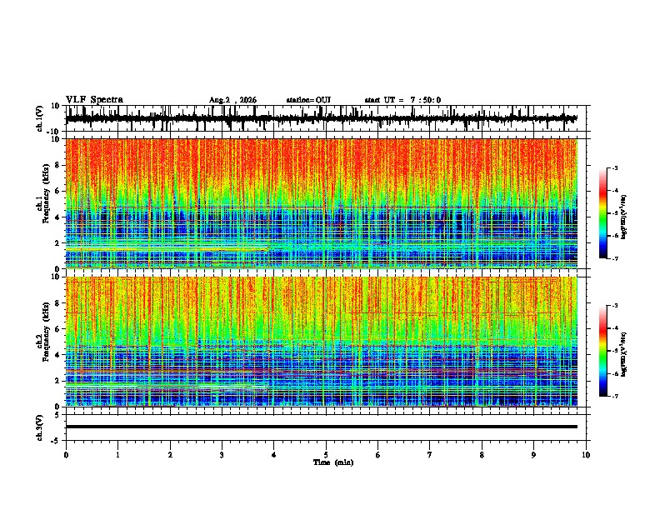Click the "-7" label on ch.2 colorbar
The image size is (660, 510).
tap(614, 397)
